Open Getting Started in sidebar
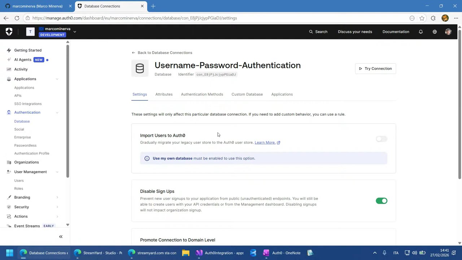The image size is (462, 260). coord(28,50)
